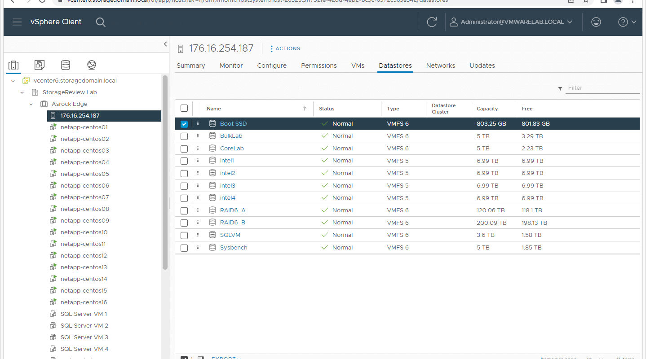Select netapp-centos01 VM in the tree

point(84,127)
